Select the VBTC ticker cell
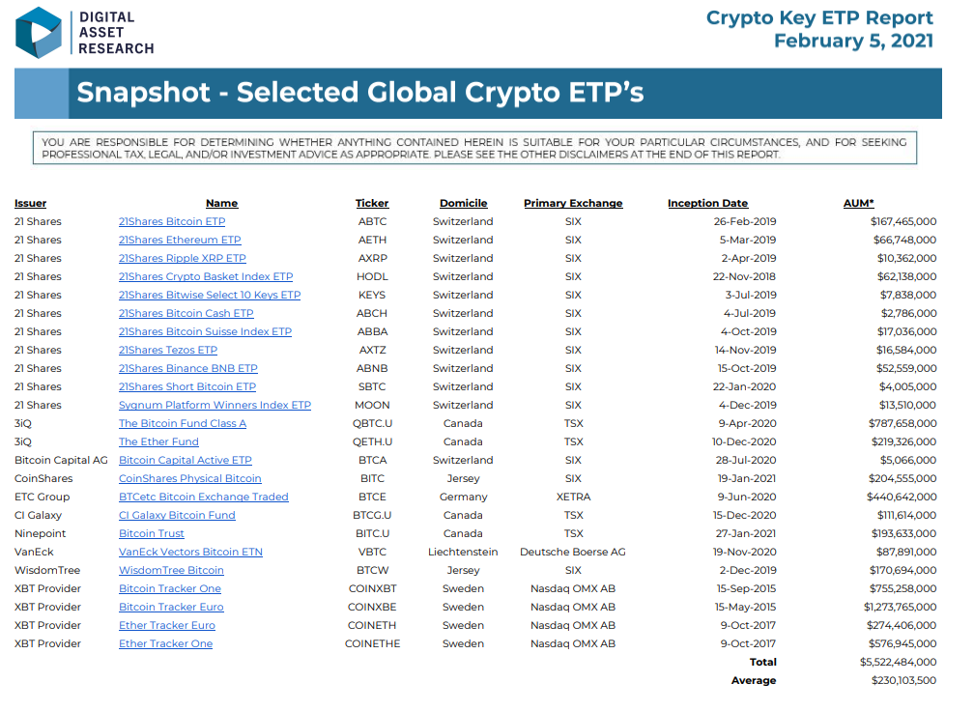This screenshot has width=974, height=711. coord(372,552)
